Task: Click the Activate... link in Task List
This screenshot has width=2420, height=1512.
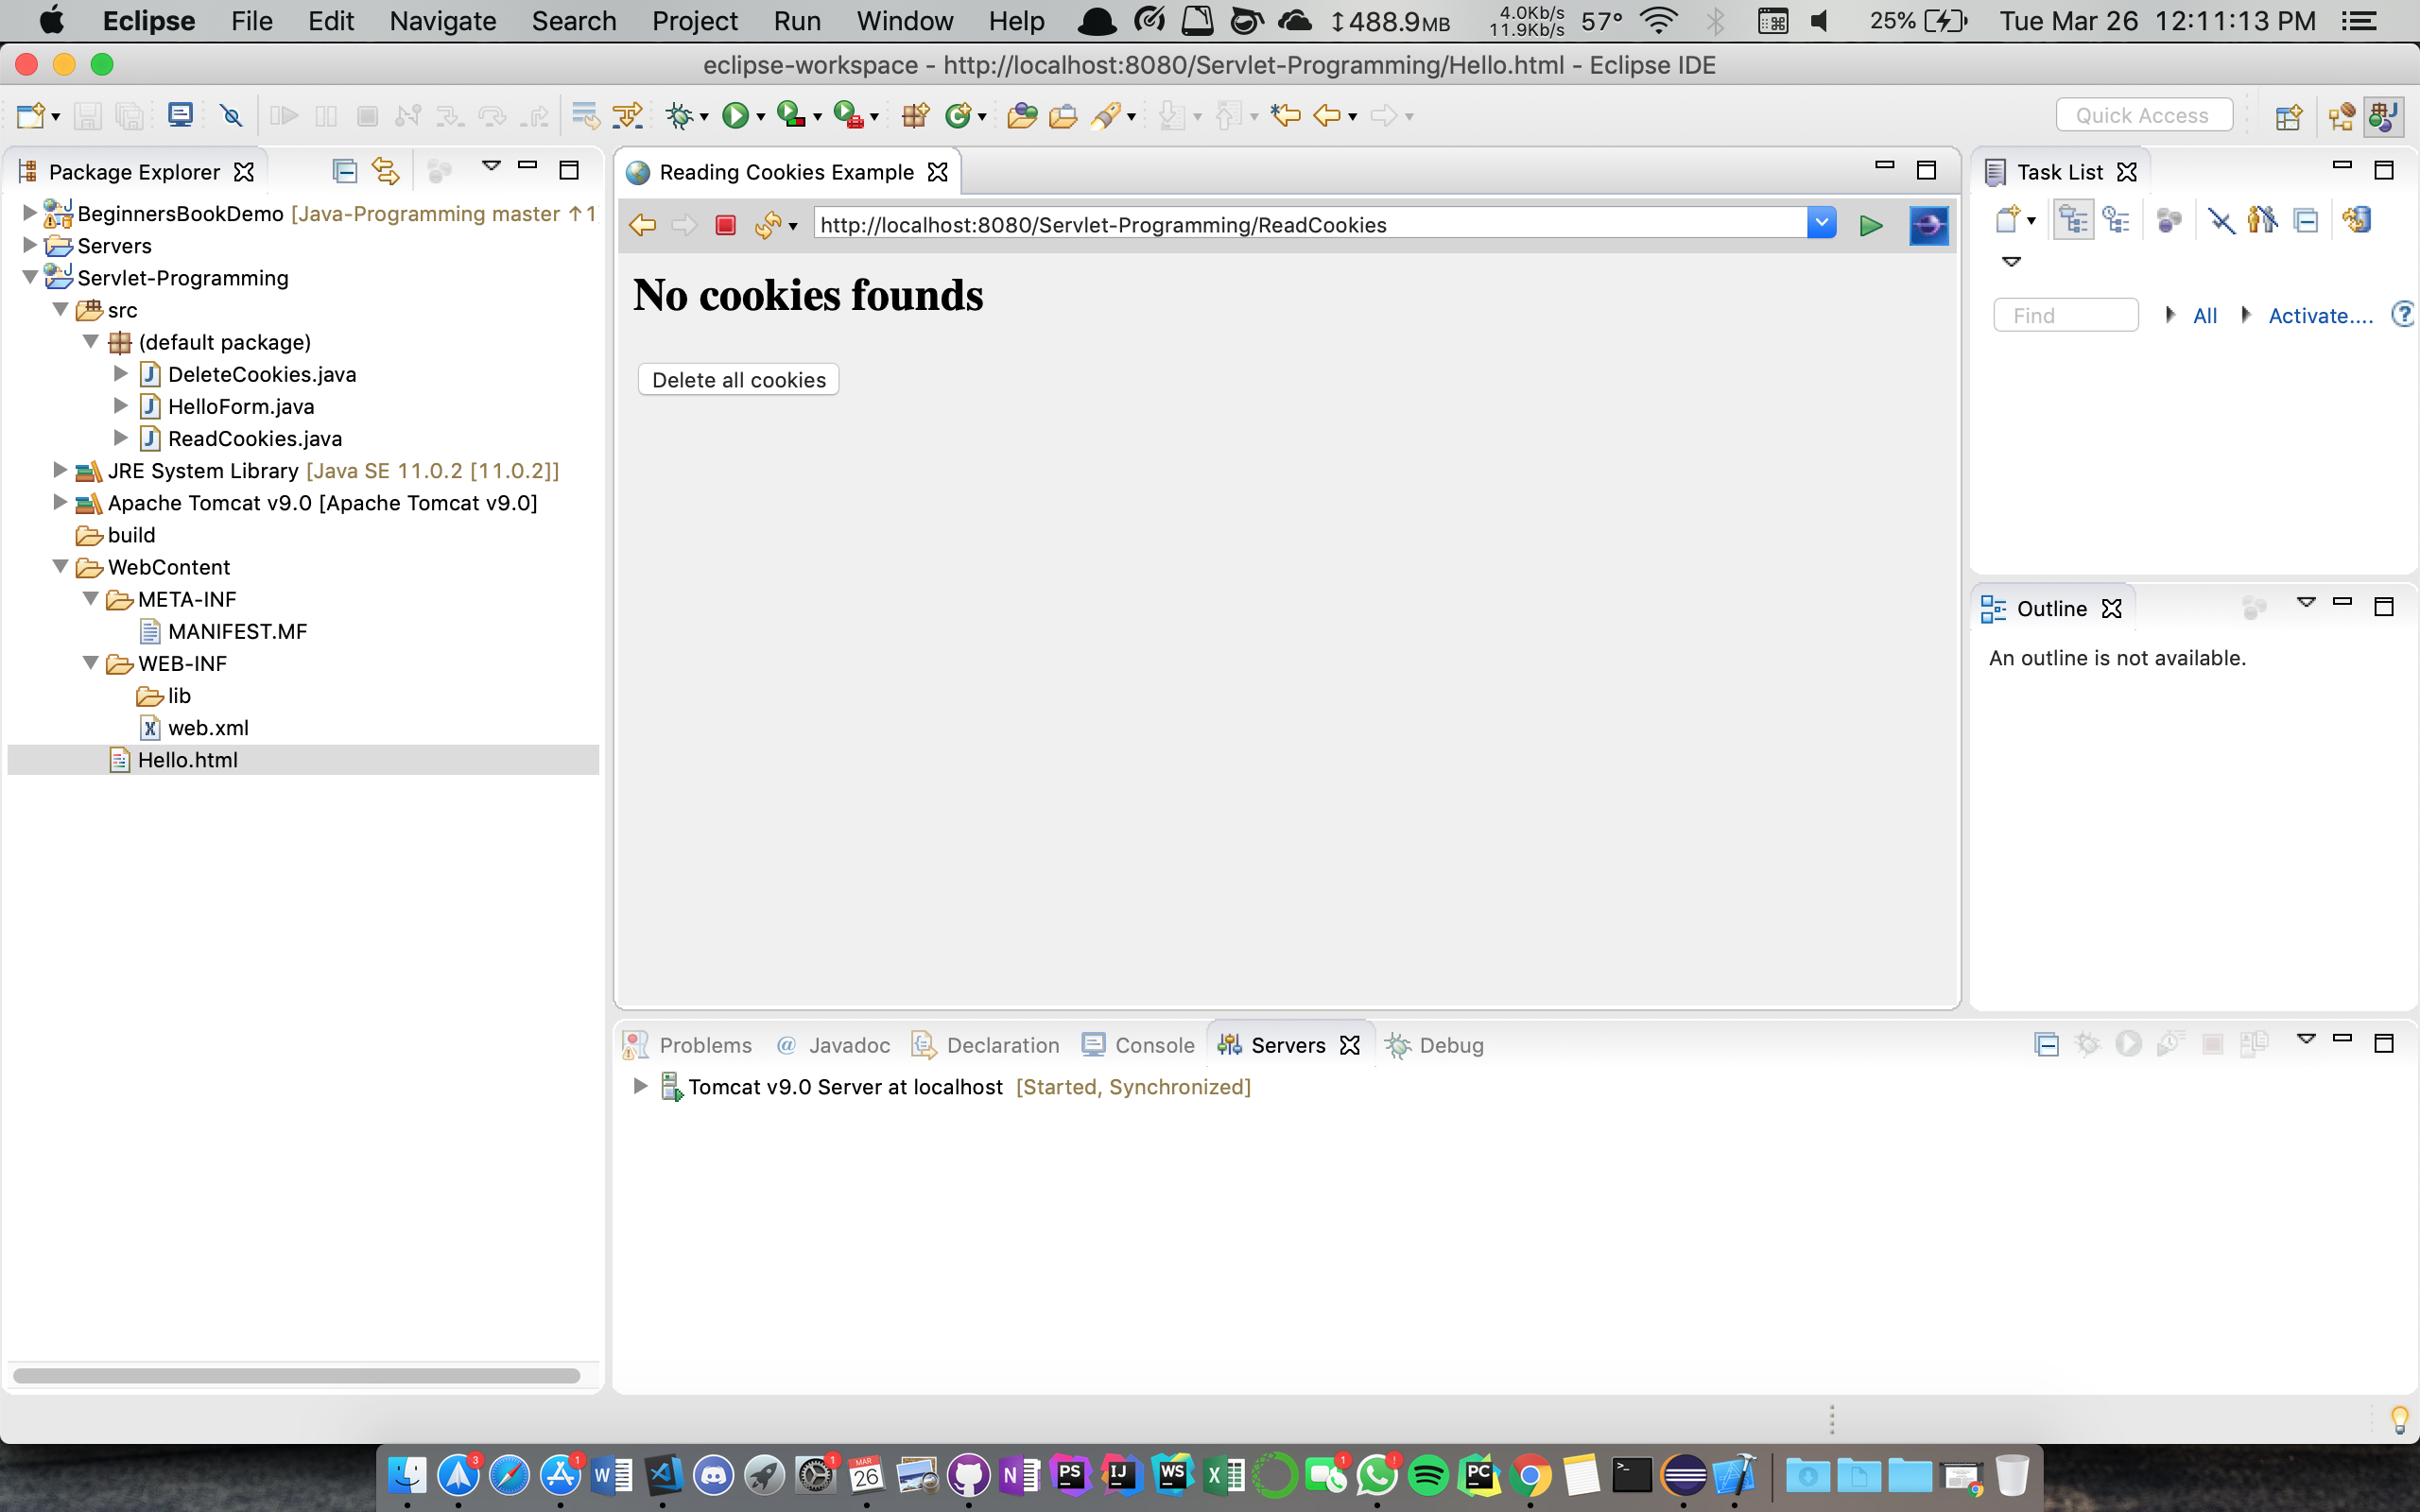Action: click(2319, 316)
